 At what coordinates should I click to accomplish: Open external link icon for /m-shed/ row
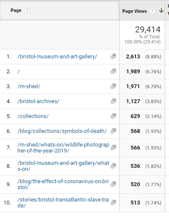113,86
